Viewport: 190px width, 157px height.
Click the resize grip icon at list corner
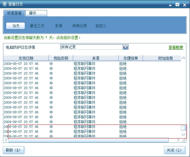(183, 140)
